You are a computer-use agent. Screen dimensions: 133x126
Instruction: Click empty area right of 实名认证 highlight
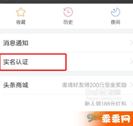pos(98,62)
